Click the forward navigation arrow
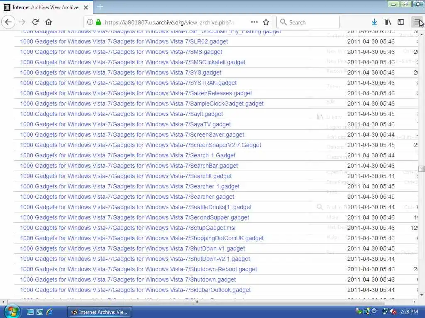425x318 pixels. [22, 22]
